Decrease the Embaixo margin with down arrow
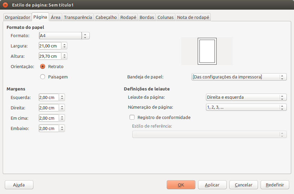Viewport: 294px width, 194px height. pyautogui.click(x=62, y=130)
